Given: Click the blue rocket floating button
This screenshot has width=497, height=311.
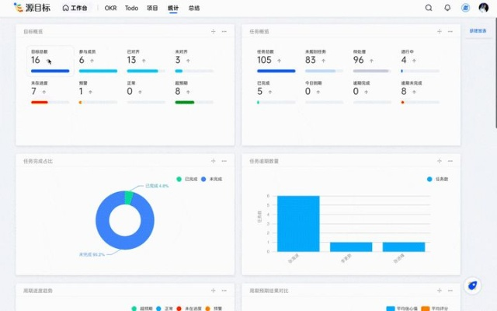Looking at the screenshot, I should [x=471, y=286].
